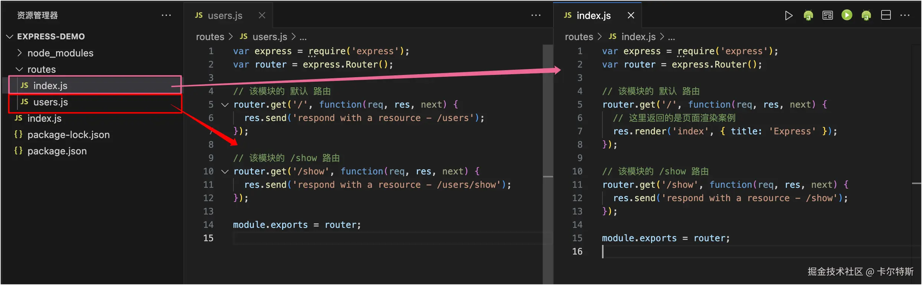The image size is (922, 285).
Task: Click 'res.render' on line 7 of index.js
Action: [640, 131]
